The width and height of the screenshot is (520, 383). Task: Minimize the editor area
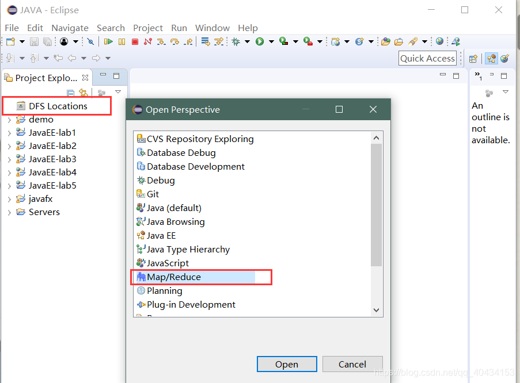(443, 75)
